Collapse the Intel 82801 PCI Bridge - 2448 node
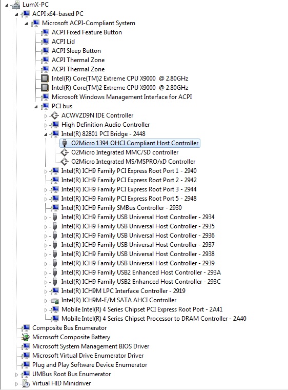Viewport: 288px width, 390px height. 46,134
